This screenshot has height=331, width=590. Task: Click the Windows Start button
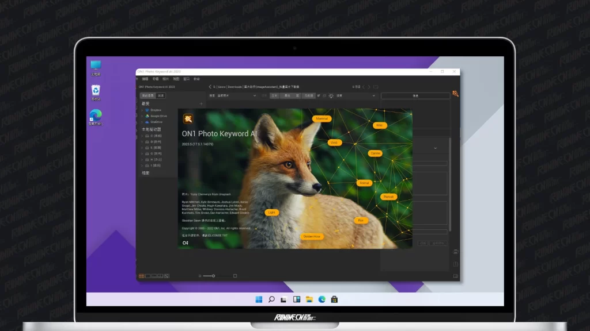[259, 299]
